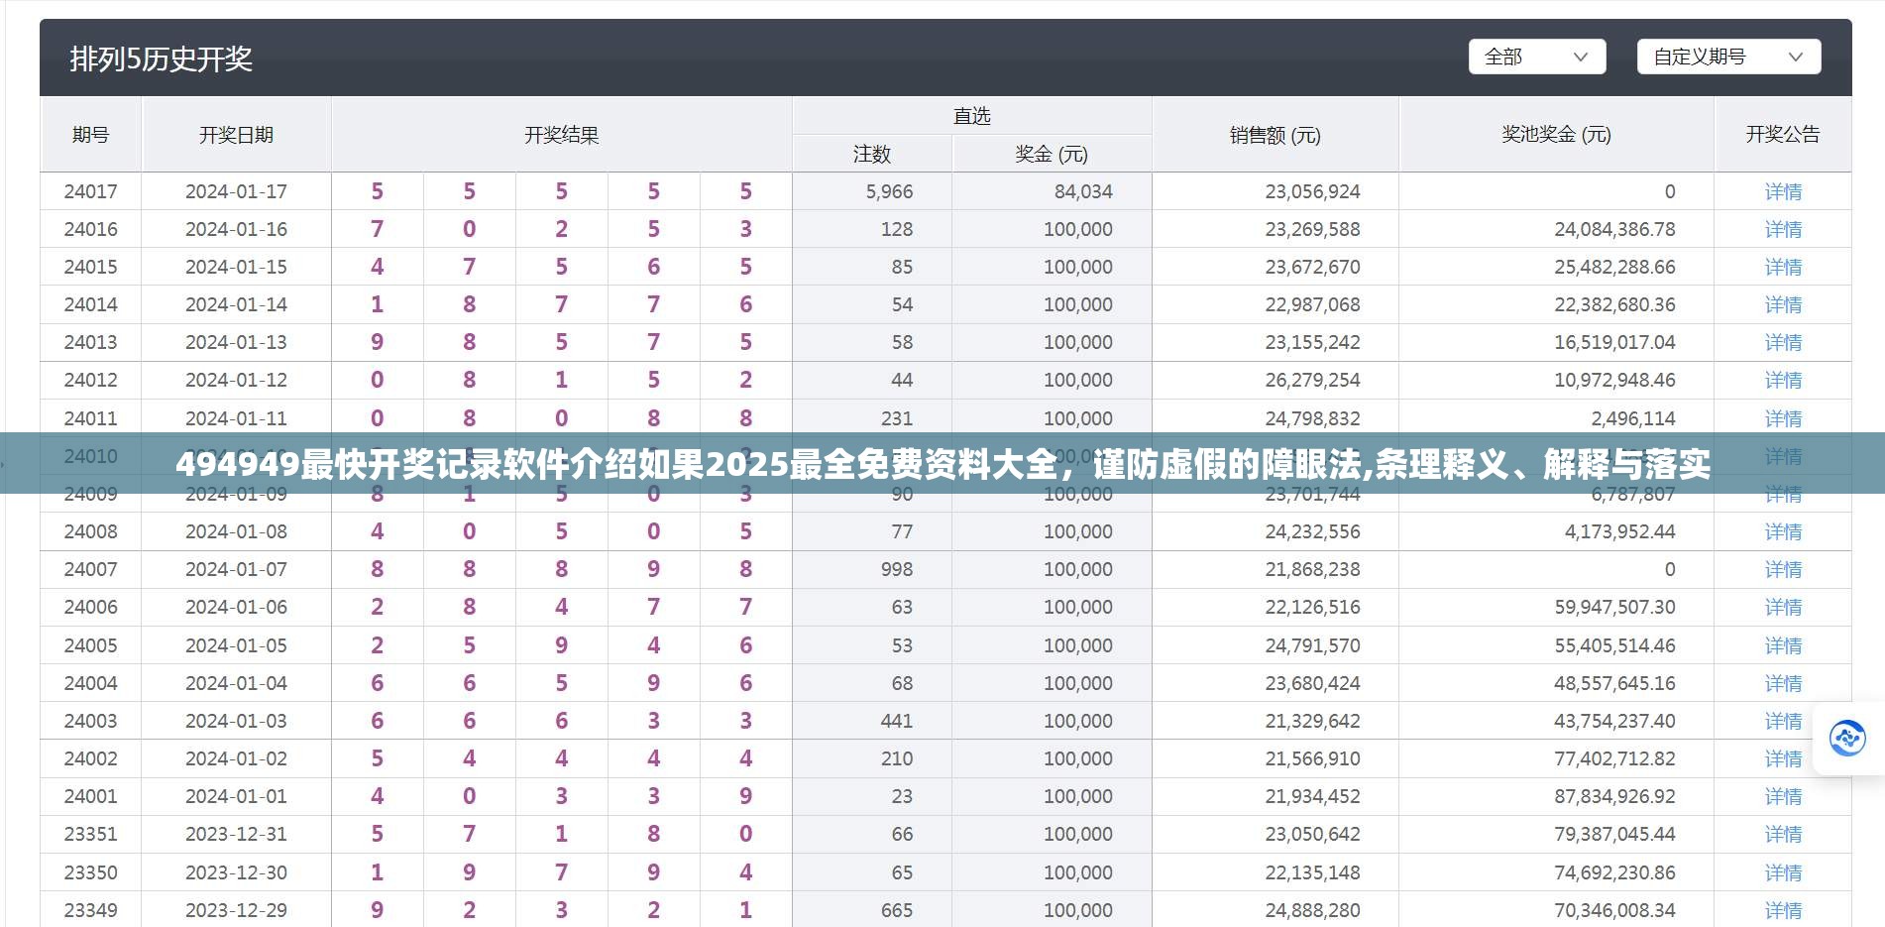Viewport: 1885px width, 927px height.
Task: Click the 开奖公告 column header
Action: click(1783, 134)
